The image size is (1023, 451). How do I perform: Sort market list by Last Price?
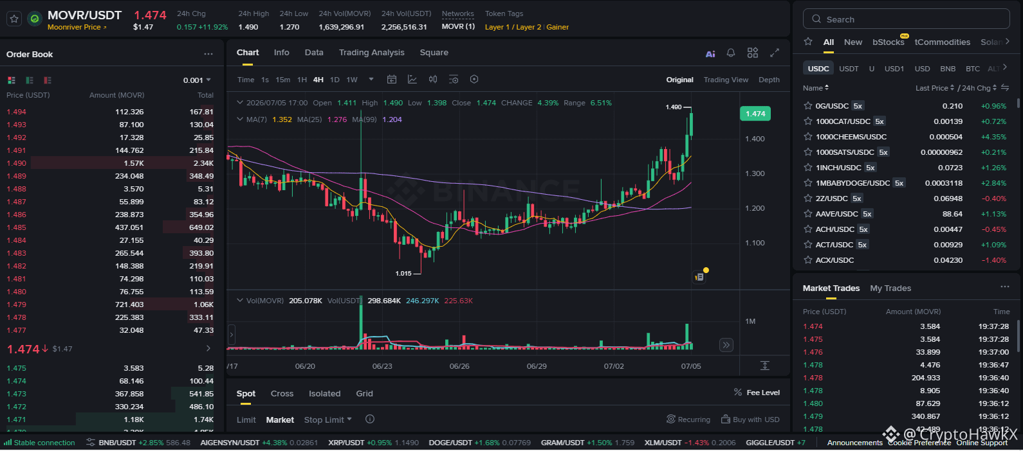pos(935,88)
